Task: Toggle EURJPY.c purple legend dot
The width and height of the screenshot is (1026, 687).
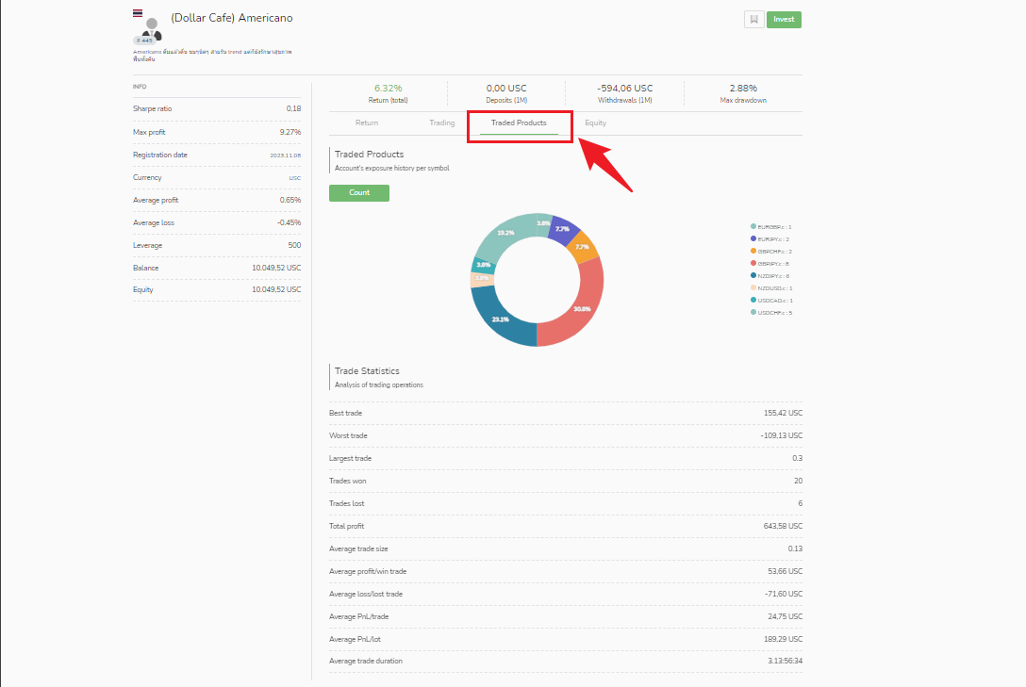Action: 753,238
